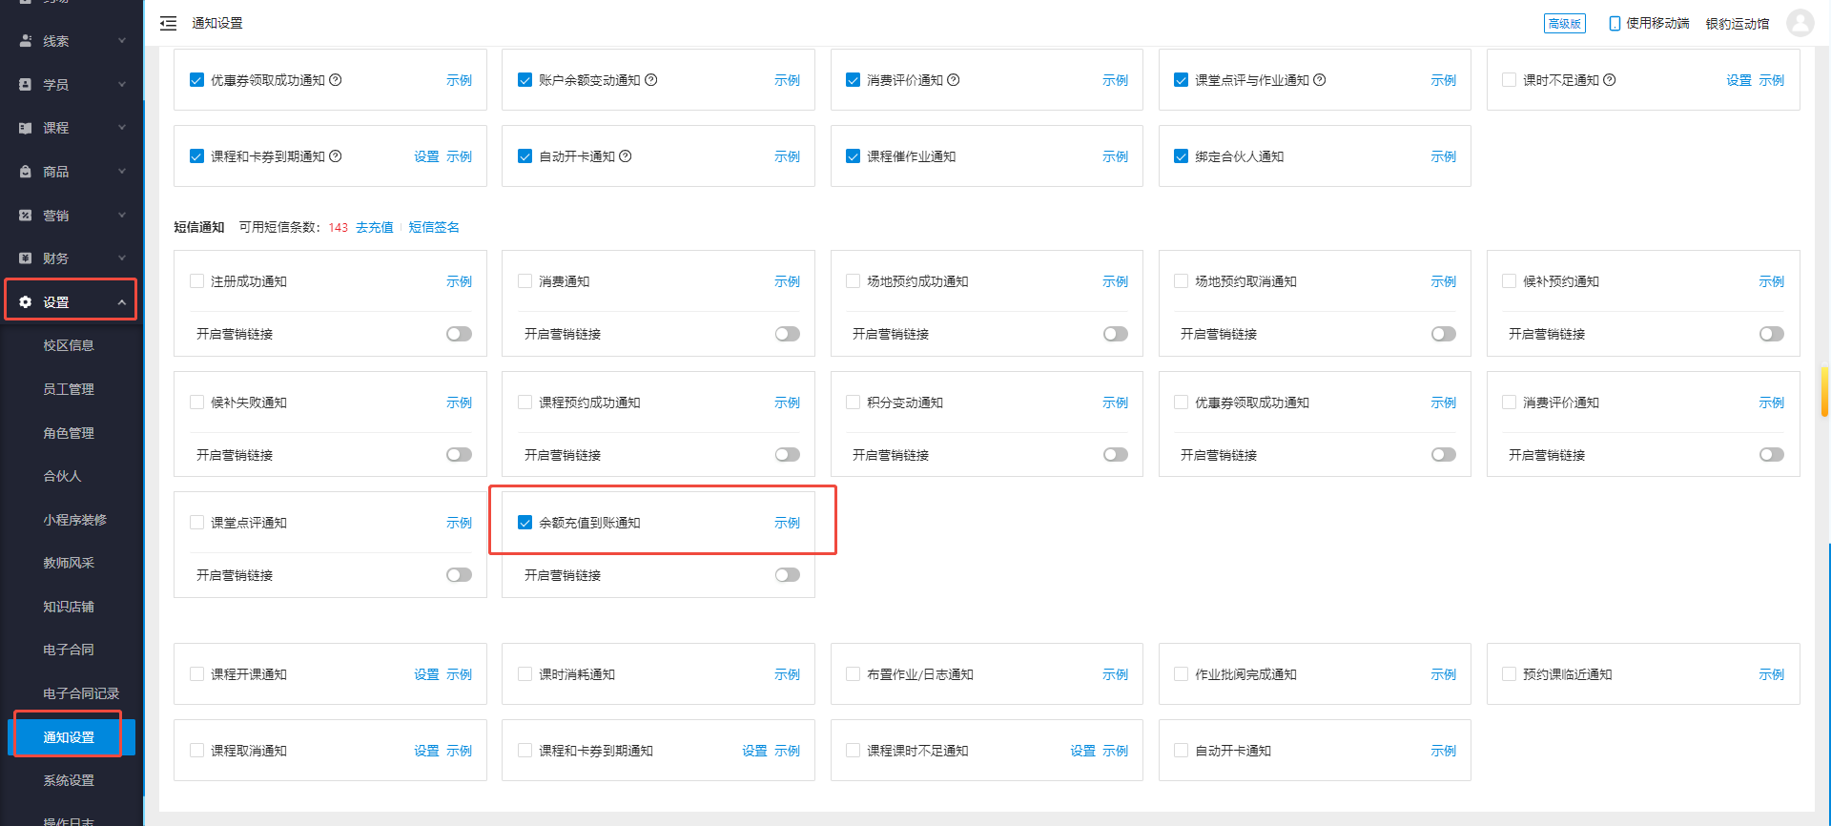Click the 营销 sidebar icon

(x=26, y=216)
